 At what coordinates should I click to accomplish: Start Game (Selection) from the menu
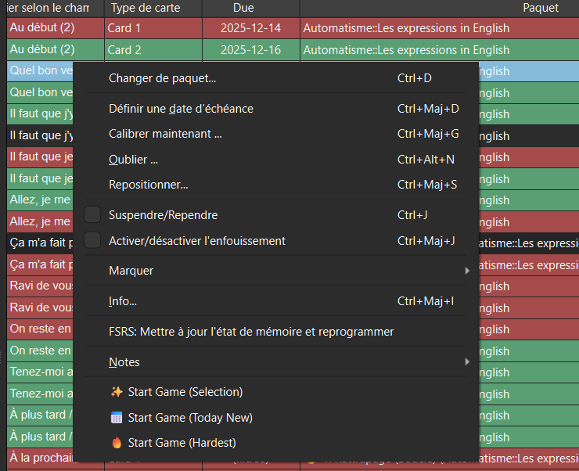(276, 392)
